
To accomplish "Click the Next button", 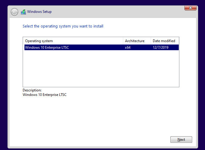I will point(181,140).
